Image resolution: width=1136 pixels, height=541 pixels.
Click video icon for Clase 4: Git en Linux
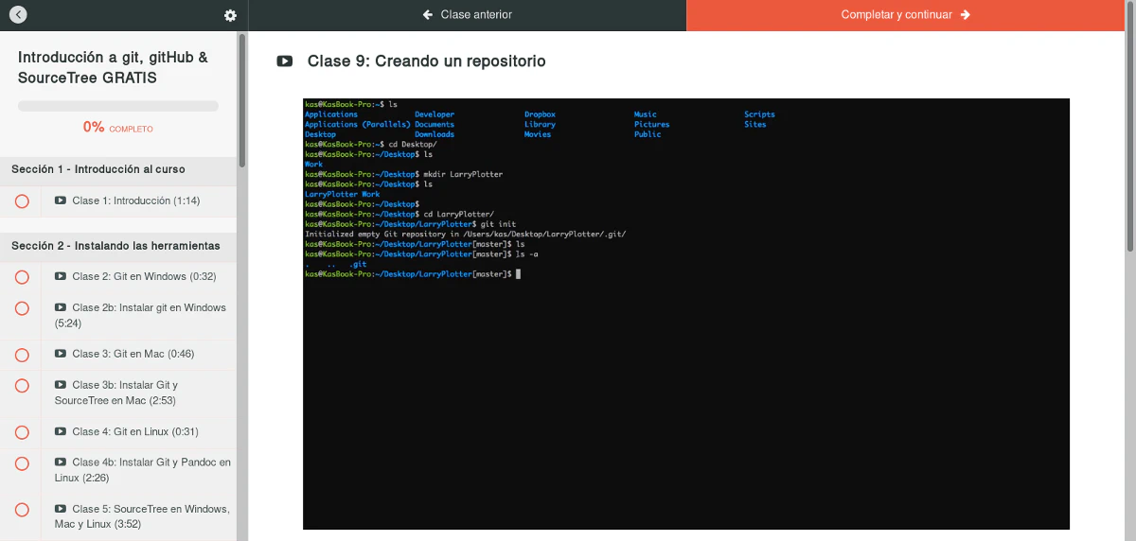click(x=61, y=432)
